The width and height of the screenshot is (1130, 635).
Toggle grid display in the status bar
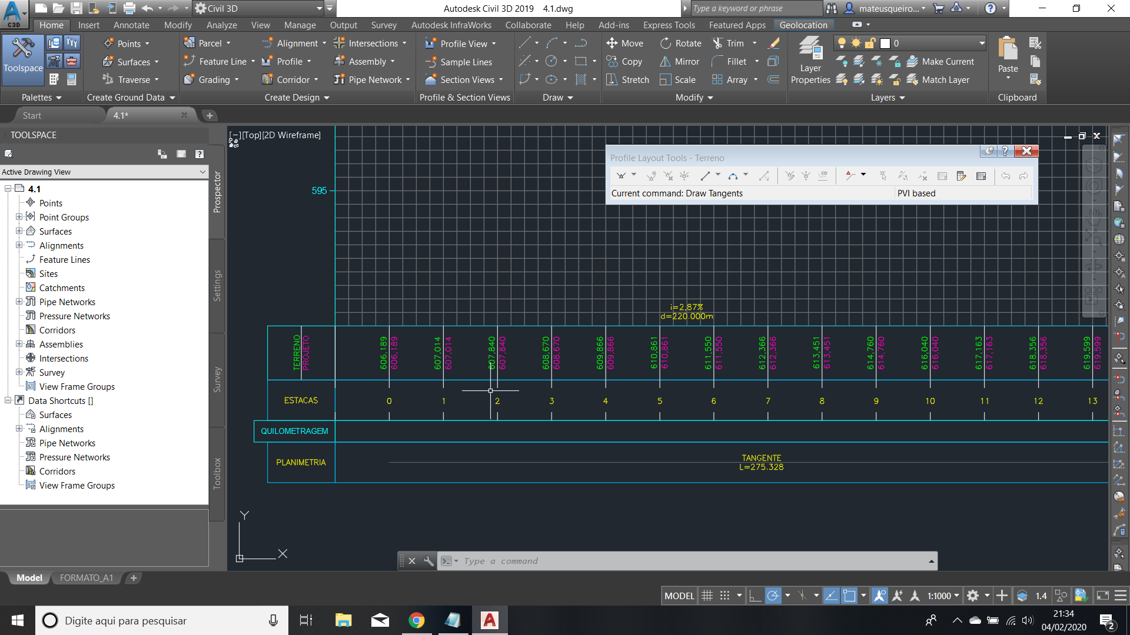[x=707, y=596]
